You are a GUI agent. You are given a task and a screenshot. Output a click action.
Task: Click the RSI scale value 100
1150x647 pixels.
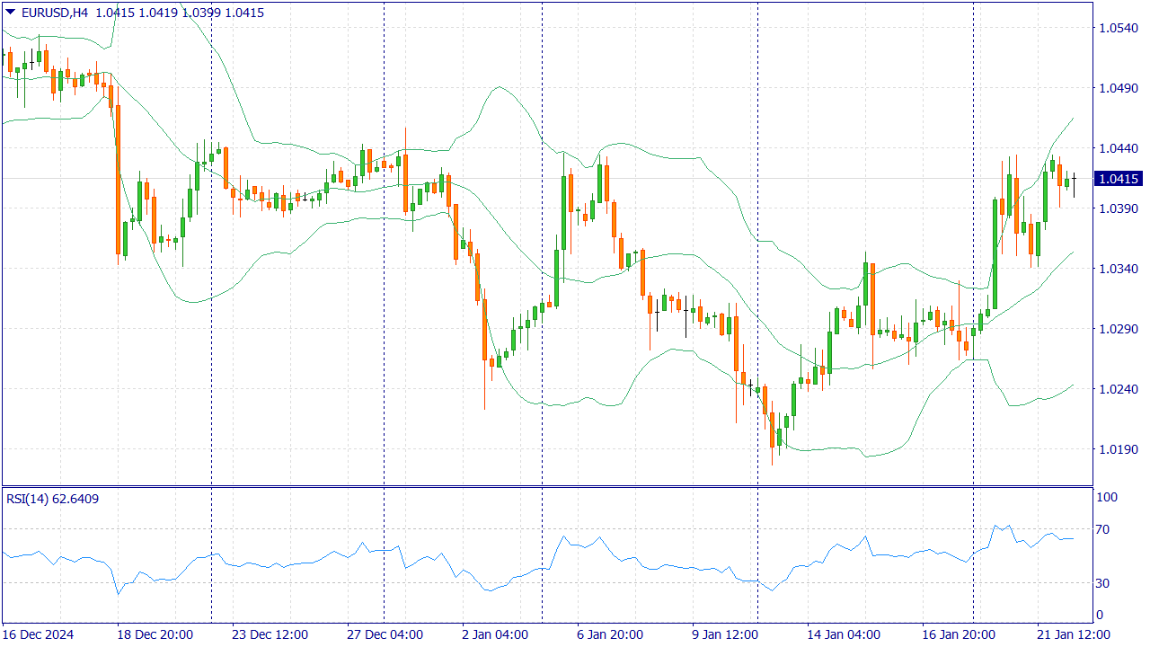click(1108, 497)
